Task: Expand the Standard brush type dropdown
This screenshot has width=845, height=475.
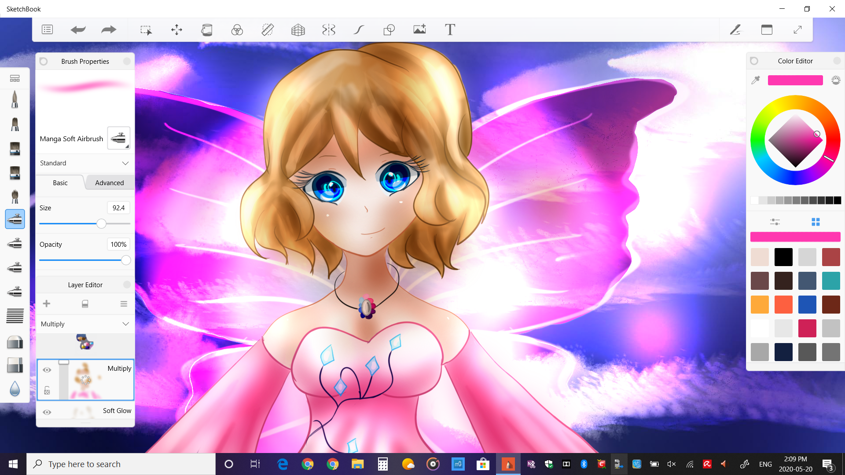Action: pos(85,163)
